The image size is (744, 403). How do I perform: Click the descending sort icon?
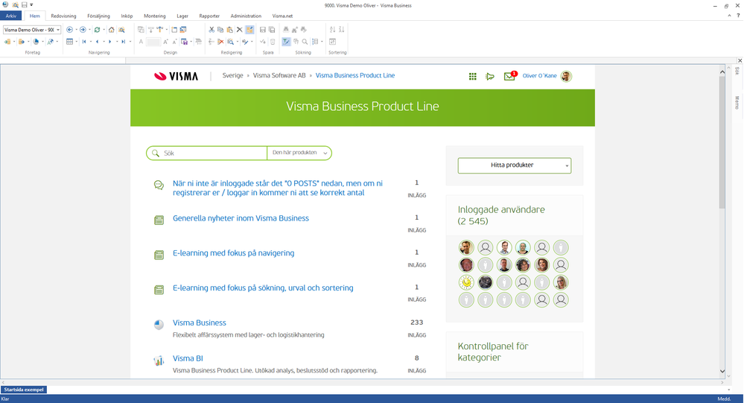[x=342, y=30]
